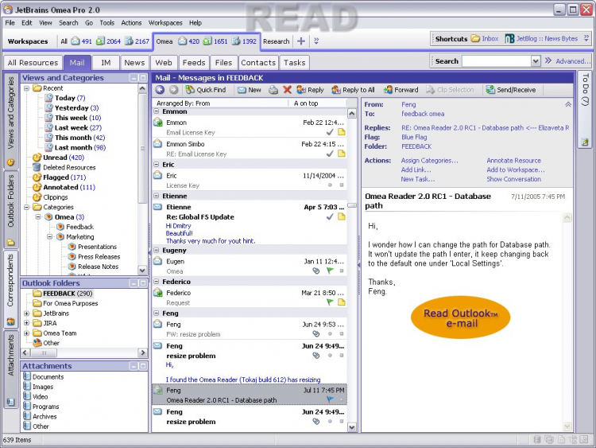Screen dimensions: 596x448
Task: Collapse the Marketing category node
Action: [x=50, y=237]
